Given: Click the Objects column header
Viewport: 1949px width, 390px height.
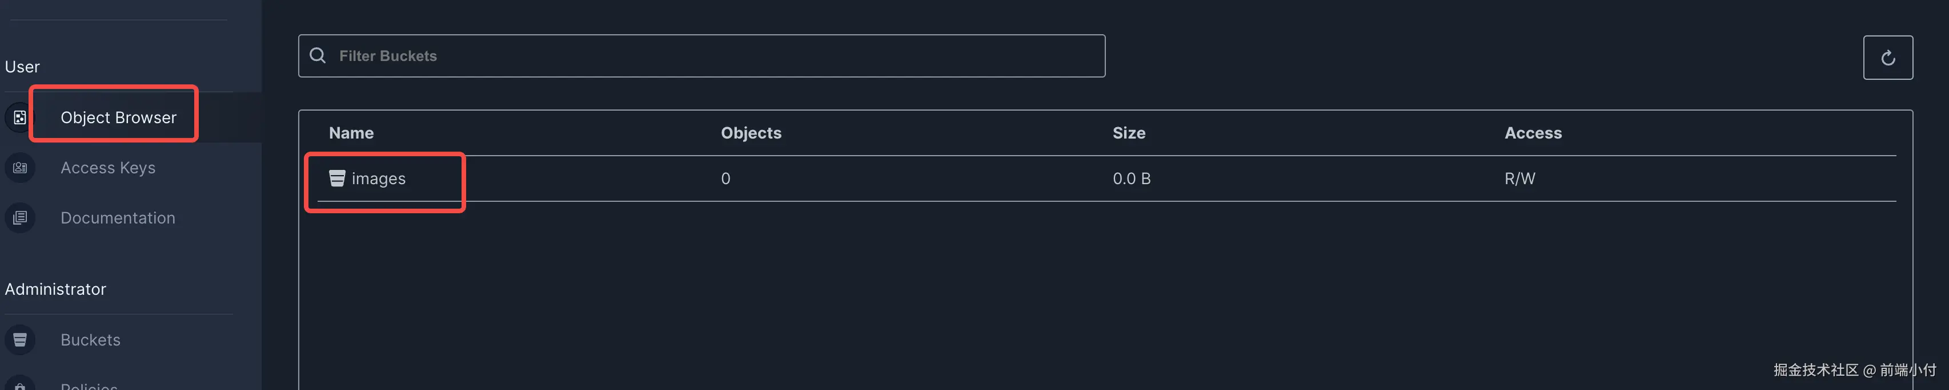Looking at the screenshot, I should tap(751, 133).
